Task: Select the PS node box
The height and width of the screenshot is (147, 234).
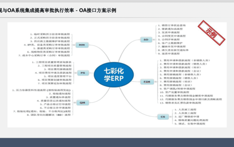Action: click(83, 73)
